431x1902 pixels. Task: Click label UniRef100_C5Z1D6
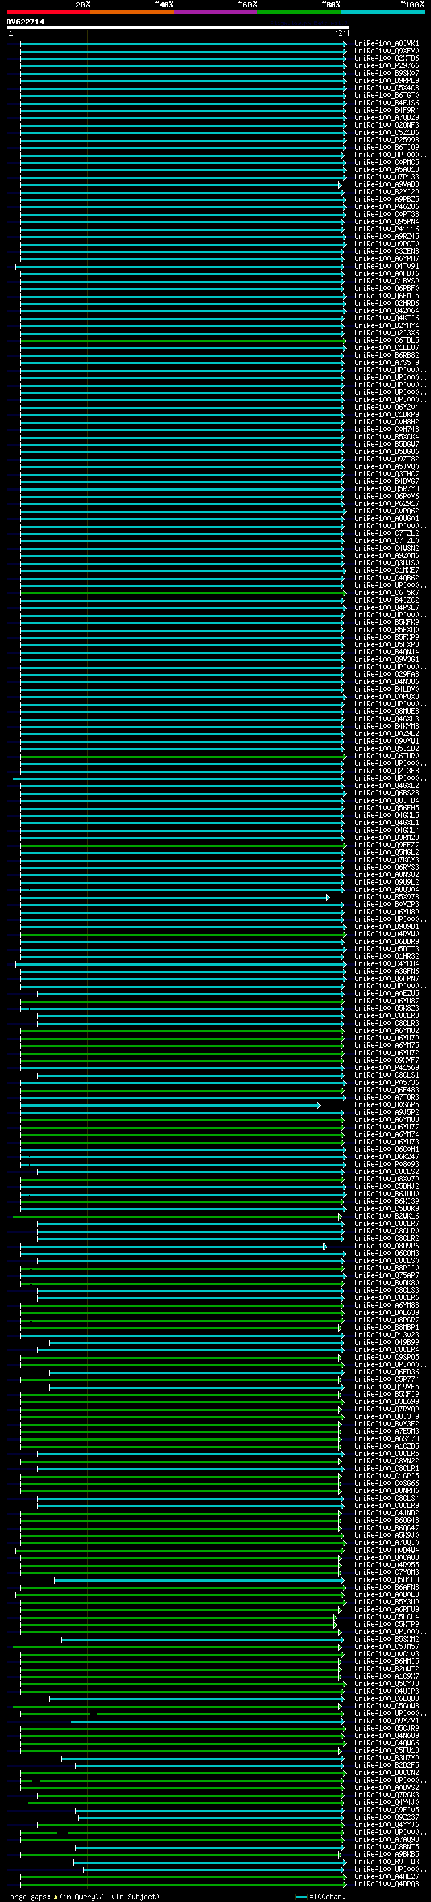pos(387,132)
